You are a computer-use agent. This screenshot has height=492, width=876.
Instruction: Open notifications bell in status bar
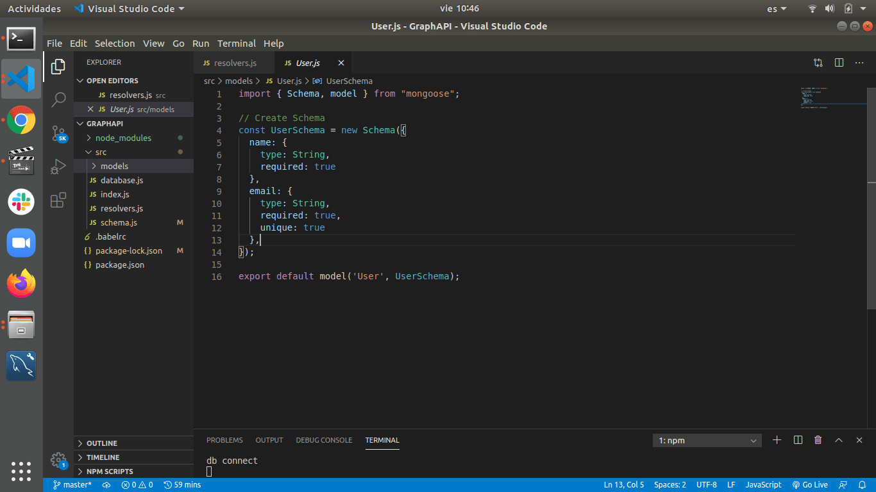coord(863,485)
